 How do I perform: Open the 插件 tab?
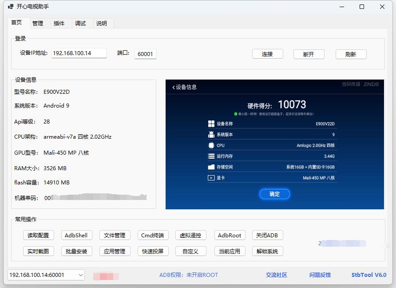[x=59, y=23]
